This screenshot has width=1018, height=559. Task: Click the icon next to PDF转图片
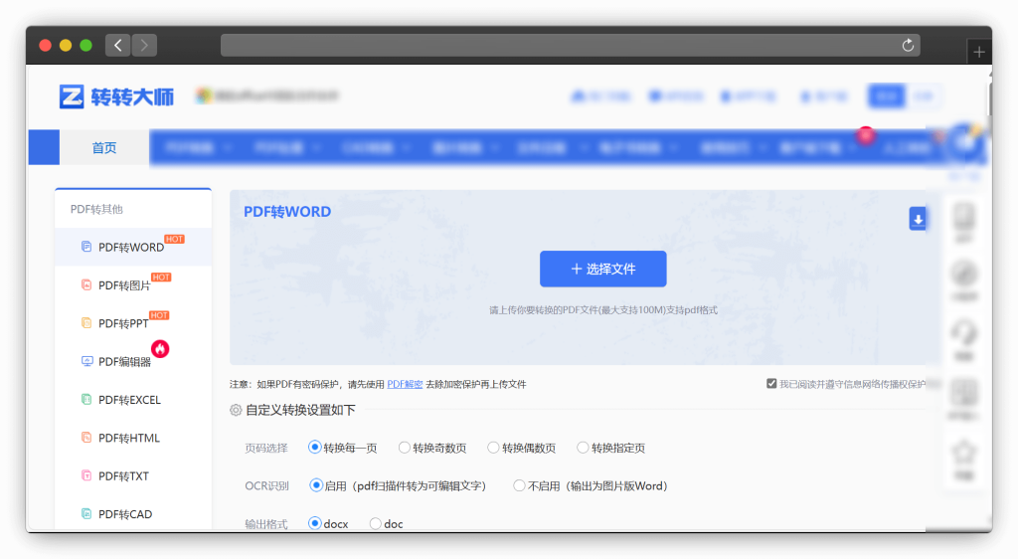(86, 285)
